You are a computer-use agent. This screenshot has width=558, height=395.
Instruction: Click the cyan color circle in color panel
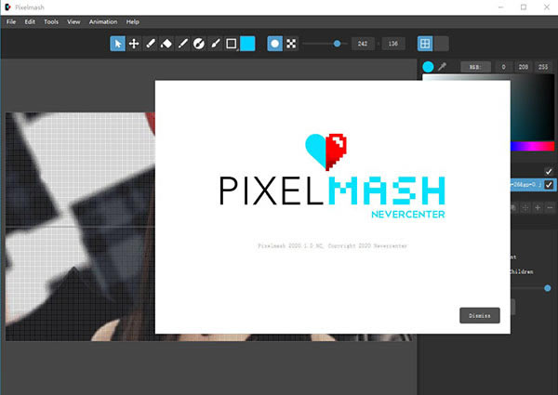click(428, 67)
